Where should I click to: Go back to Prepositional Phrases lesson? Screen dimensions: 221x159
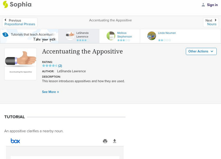tap(20, 24)
